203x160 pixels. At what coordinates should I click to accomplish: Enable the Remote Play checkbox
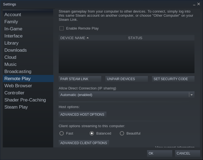tap(61, 28)
